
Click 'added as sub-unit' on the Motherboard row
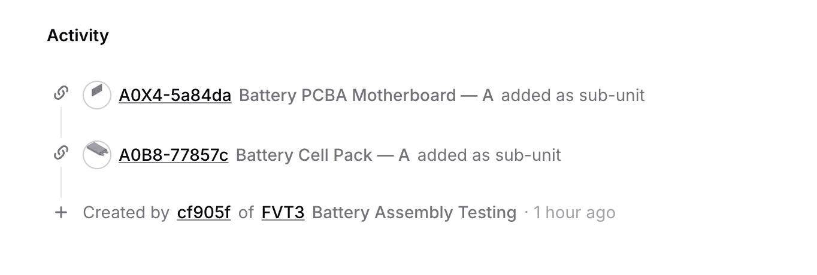pyautogui.click(x=573, y=96)
